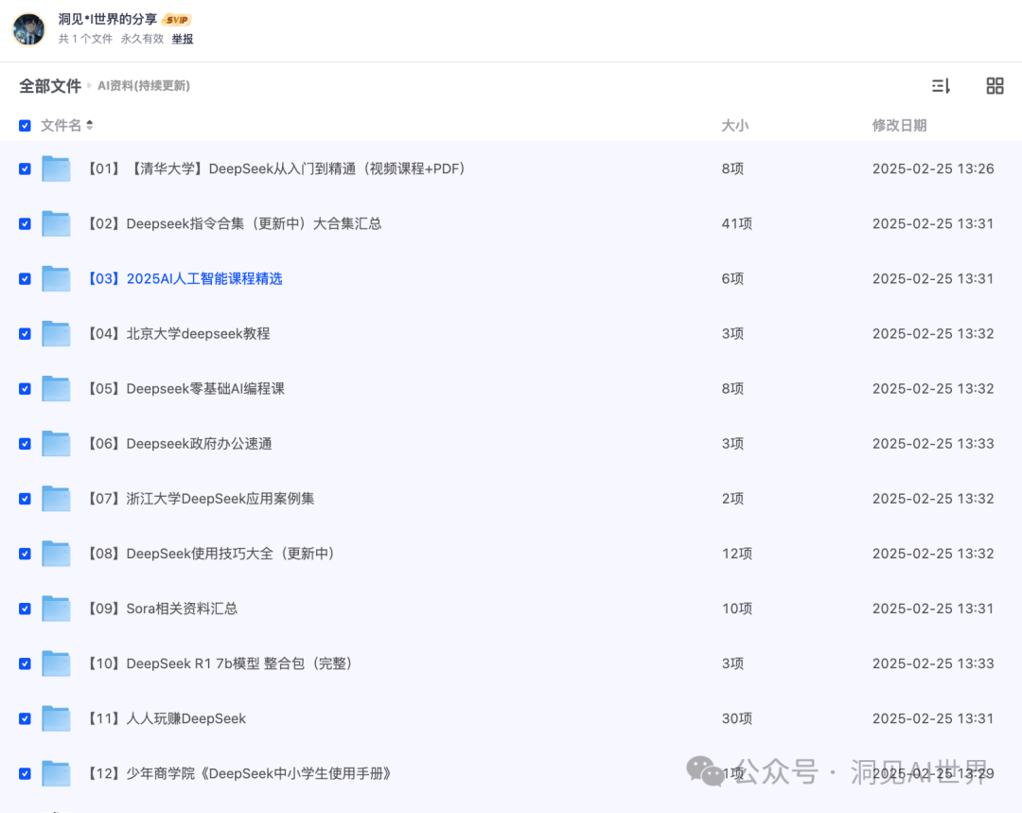Uncheck the 【06】Deepseek政府办公速通 checkbox
Image resolution: width=1022 pixels, height=813 pixels.
click(x=25, y=443)
